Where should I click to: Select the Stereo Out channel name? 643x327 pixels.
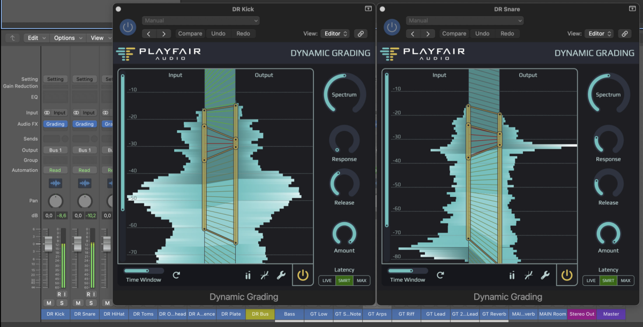tap(581, 315)
